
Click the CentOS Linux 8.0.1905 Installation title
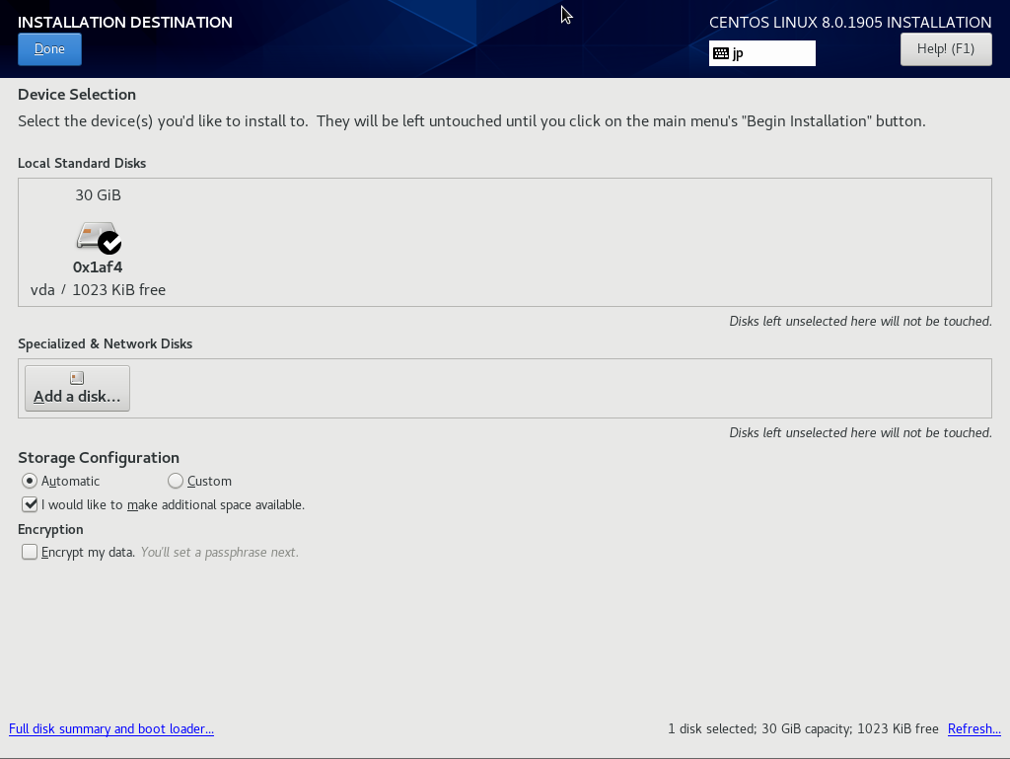point(849,22)
